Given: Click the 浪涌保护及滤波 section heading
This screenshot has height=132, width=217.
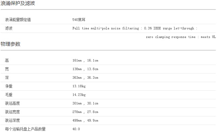Looking at the screenshot, I should [18, 3].
